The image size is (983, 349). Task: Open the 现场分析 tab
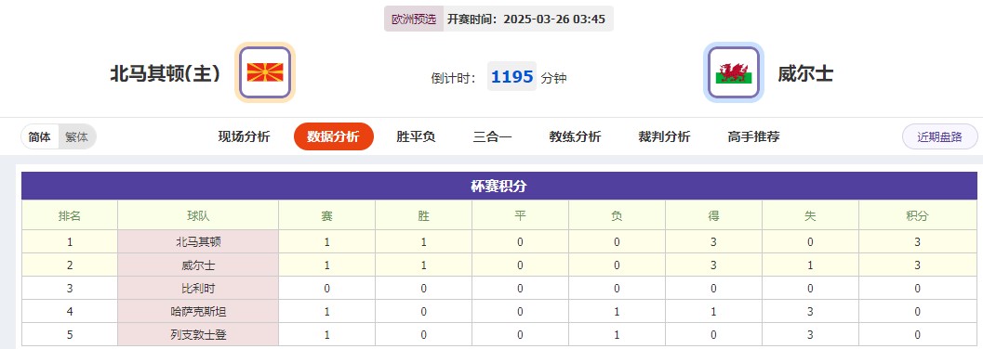tap(244, 137)
